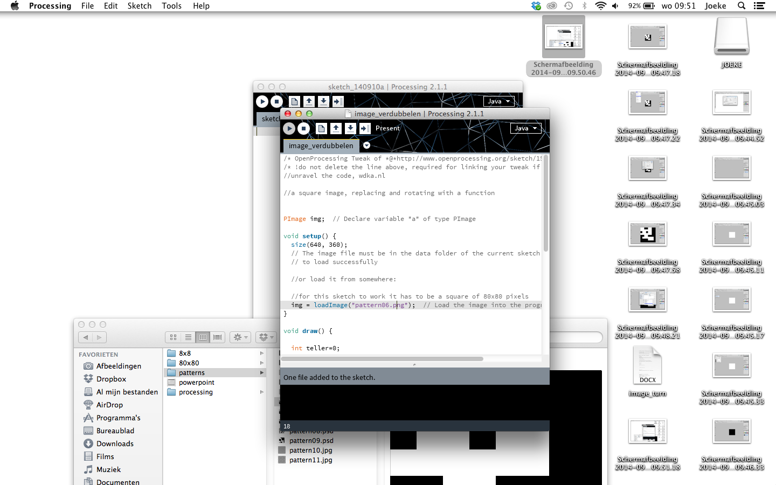Create a new sketch in image_verdubbelen window

(321, 128)
